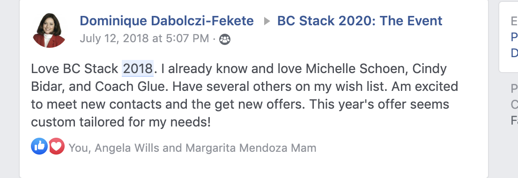
Task: Open Dominique's profile picture thumbnail
Action: [49, 30]
